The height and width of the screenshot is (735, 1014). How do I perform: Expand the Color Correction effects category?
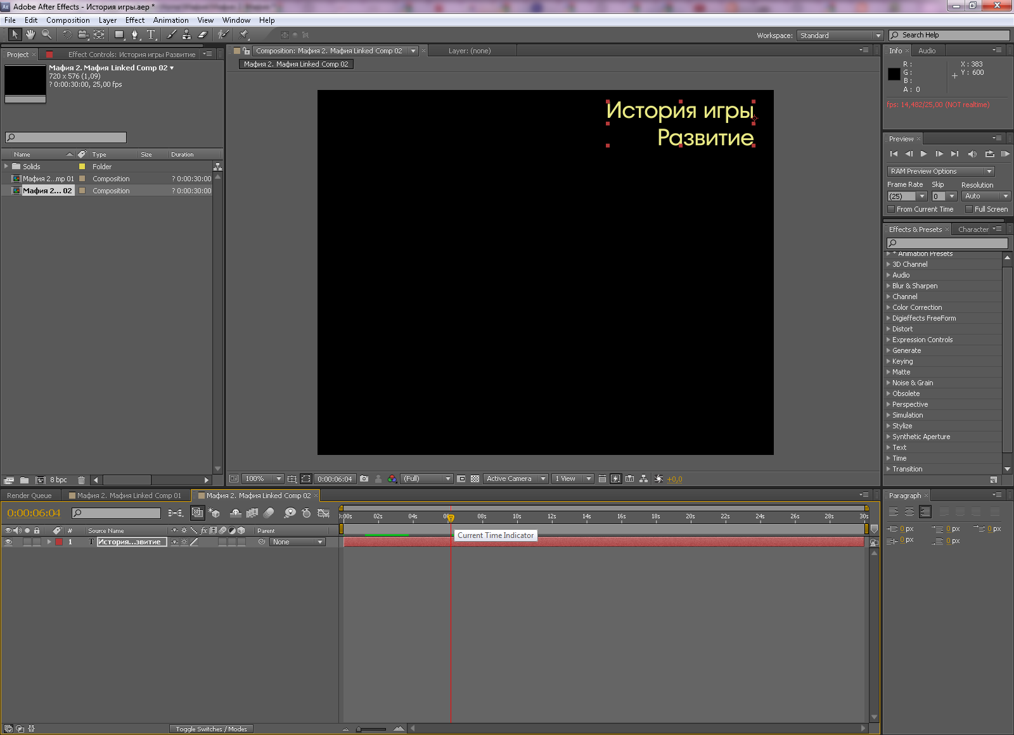tap(888, 307)
